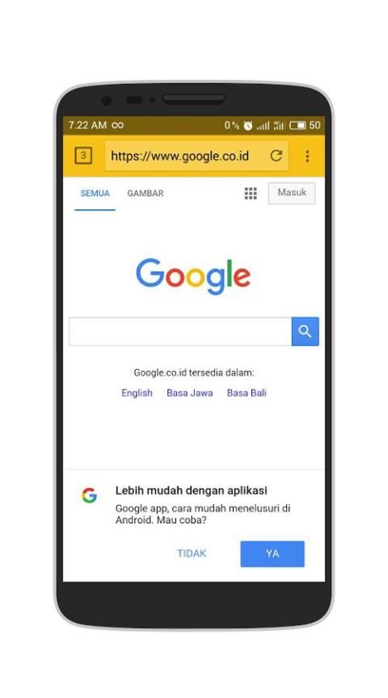Select the English language link
This screenshot has width=388, height=698.
point(137,393)
